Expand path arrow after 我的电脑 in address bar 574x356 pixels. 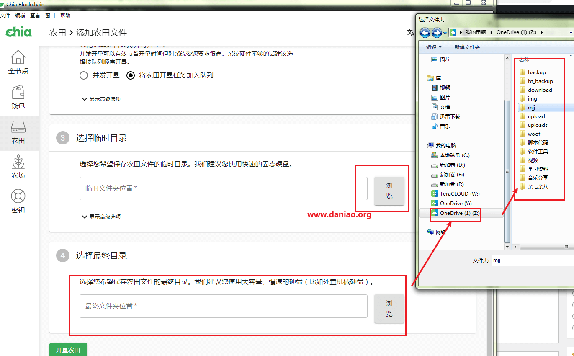(x=491, y=32)
